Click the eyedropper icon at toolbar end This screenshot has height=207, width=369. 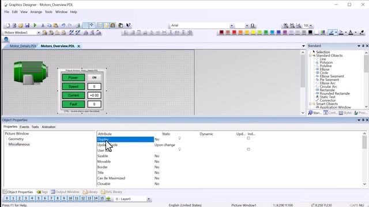point(362,32)
